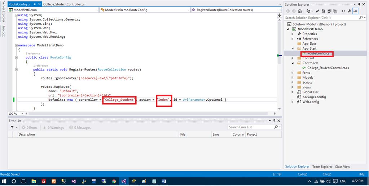The width and height of the screenshot is (369, 186).
Task: Expand the Properties node in Solution Explorer
Action: (x=293, y=34)
